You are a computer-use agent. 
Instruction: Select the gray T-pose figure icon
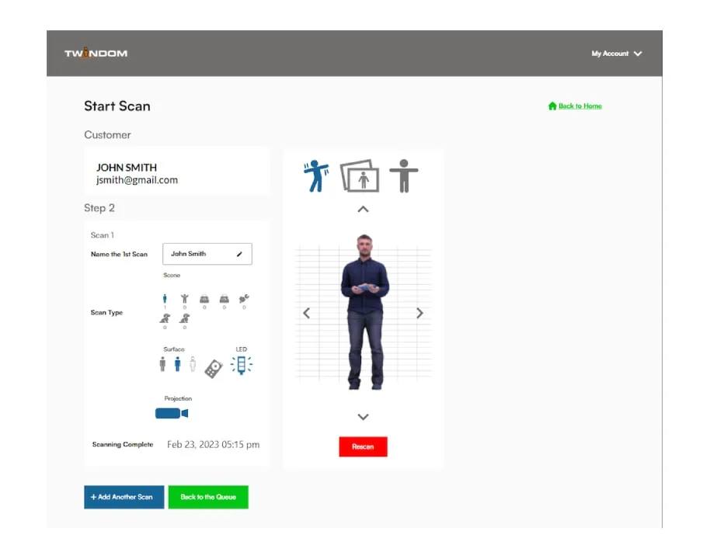[403, 176]
